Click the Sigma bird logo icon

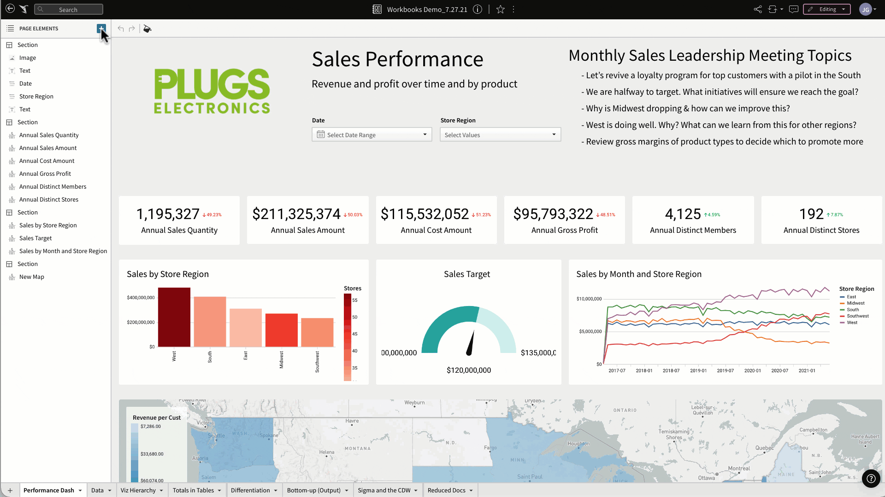pos(24,9)
